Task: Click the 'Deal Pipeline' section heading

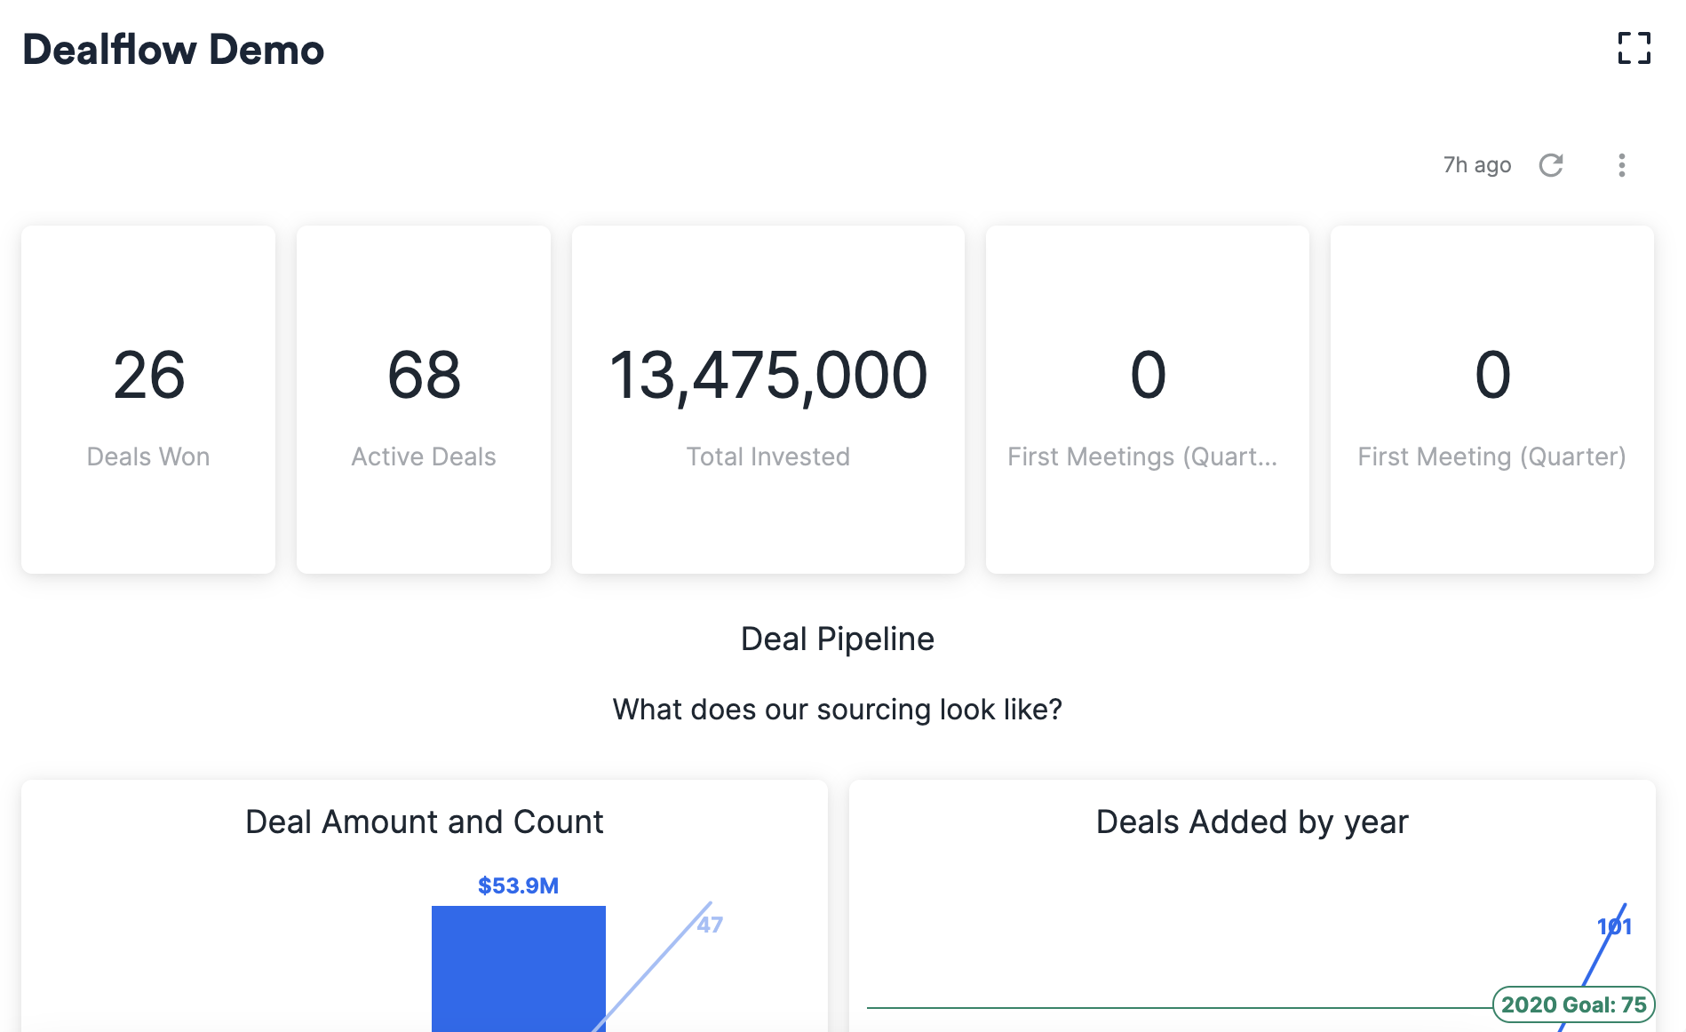Action: click(x=837, y=638)
